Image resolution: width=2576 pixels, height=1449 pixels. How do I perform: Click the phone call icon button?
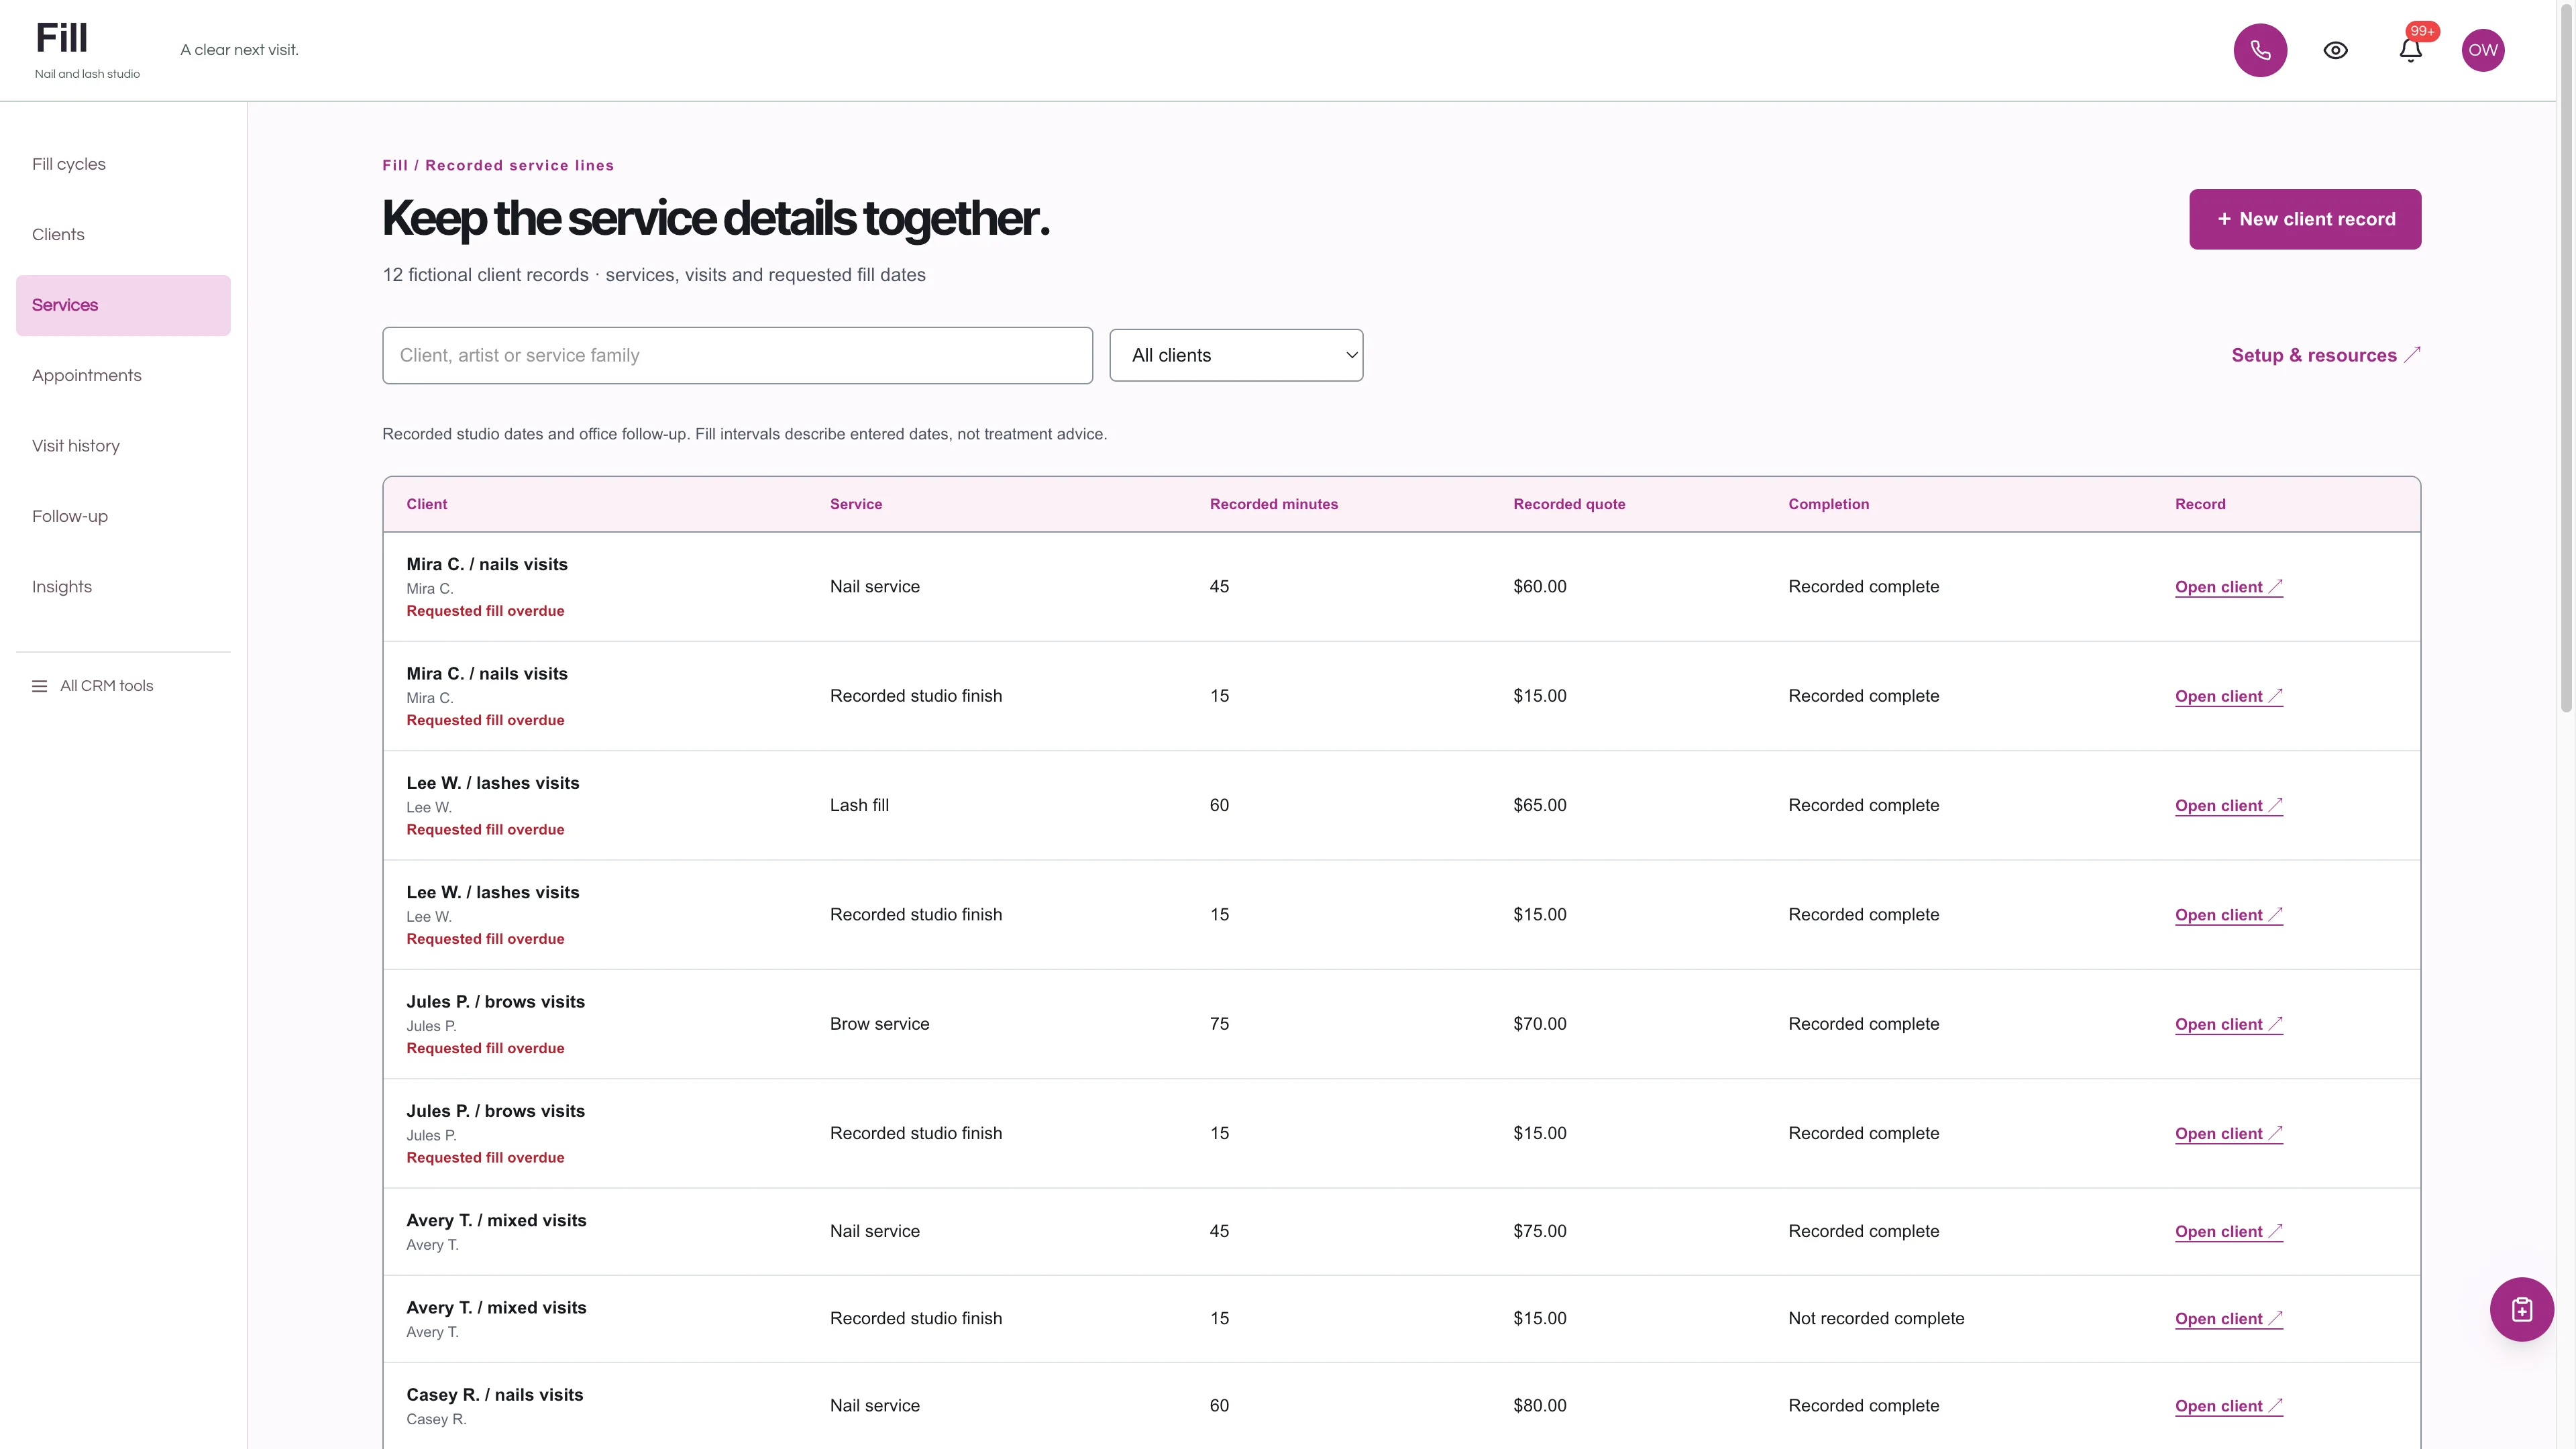2260,50
